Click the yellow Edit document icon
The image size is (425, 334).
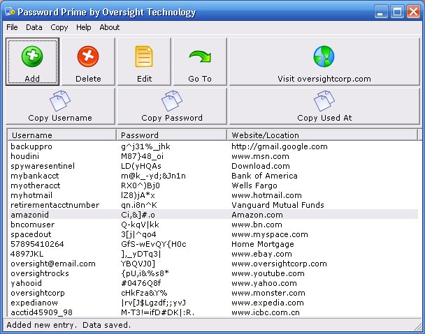tap(144, 56)
